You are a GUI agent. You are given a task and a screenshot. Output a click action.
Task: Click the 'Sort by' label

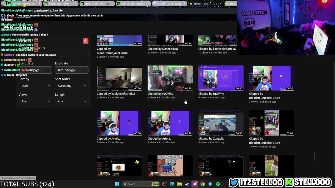coord(24,79)
